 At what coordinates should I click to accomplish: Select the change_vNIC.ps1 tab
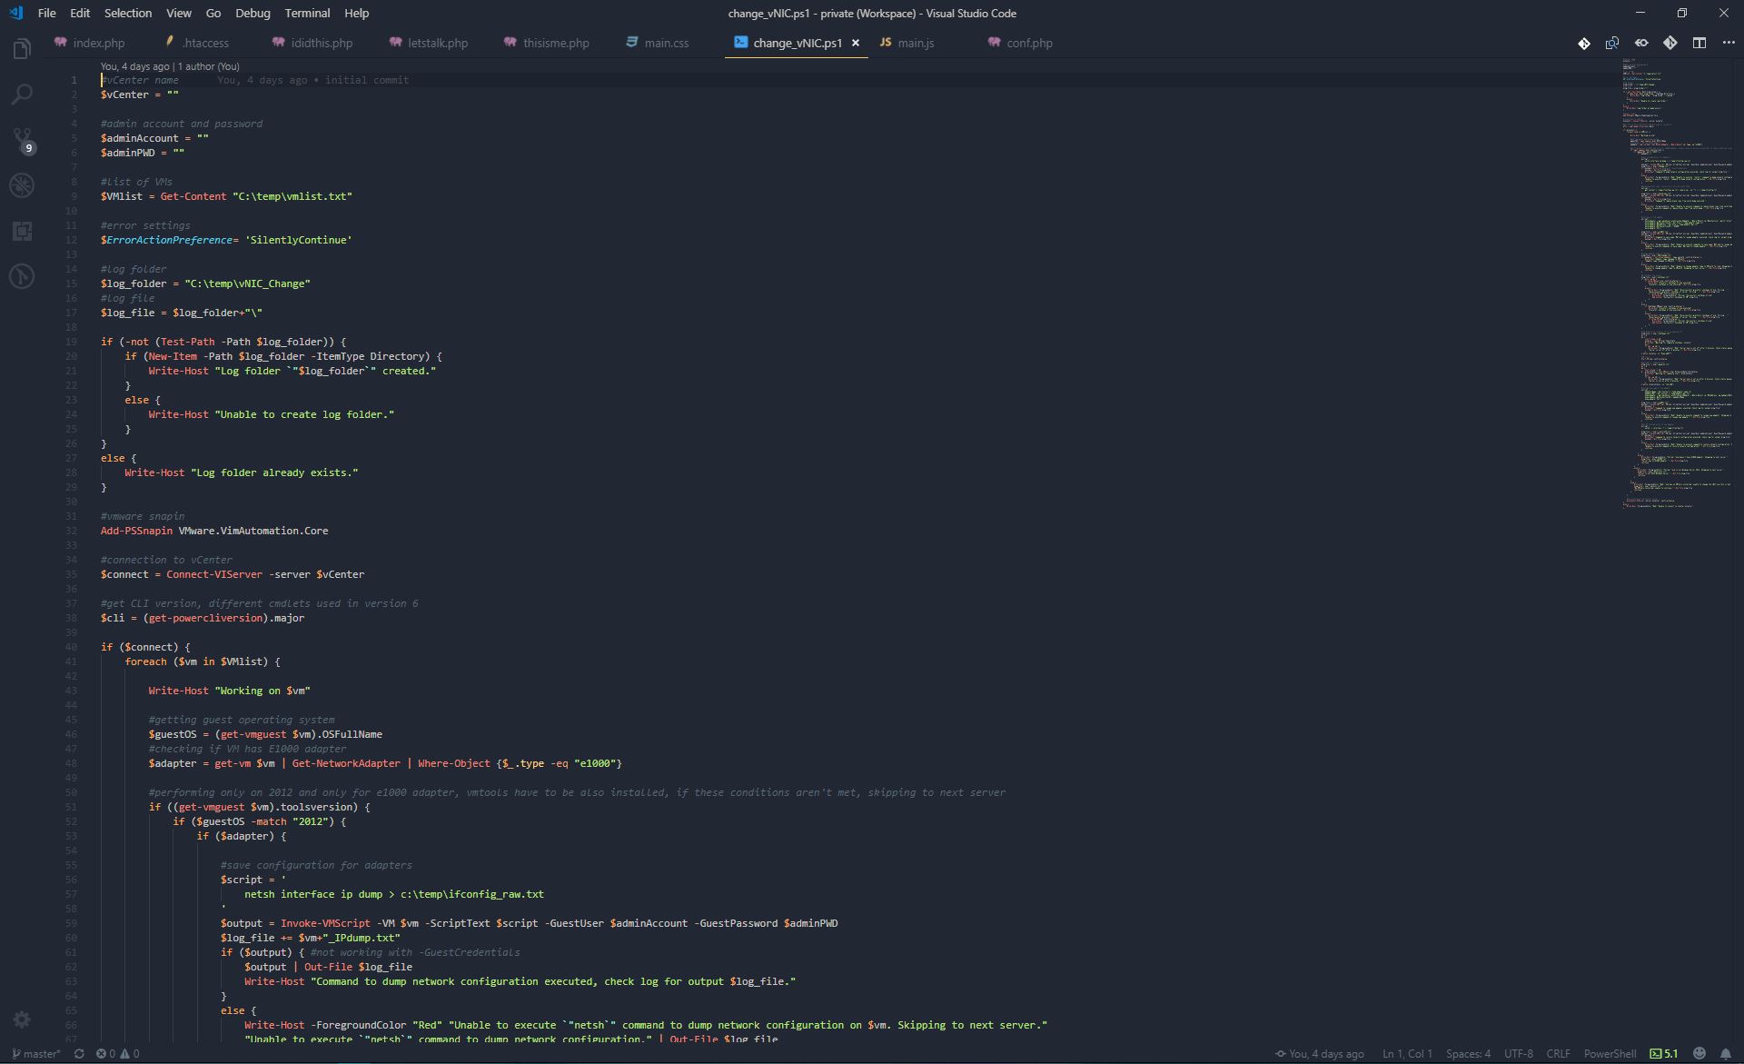[x=797, y=43]
